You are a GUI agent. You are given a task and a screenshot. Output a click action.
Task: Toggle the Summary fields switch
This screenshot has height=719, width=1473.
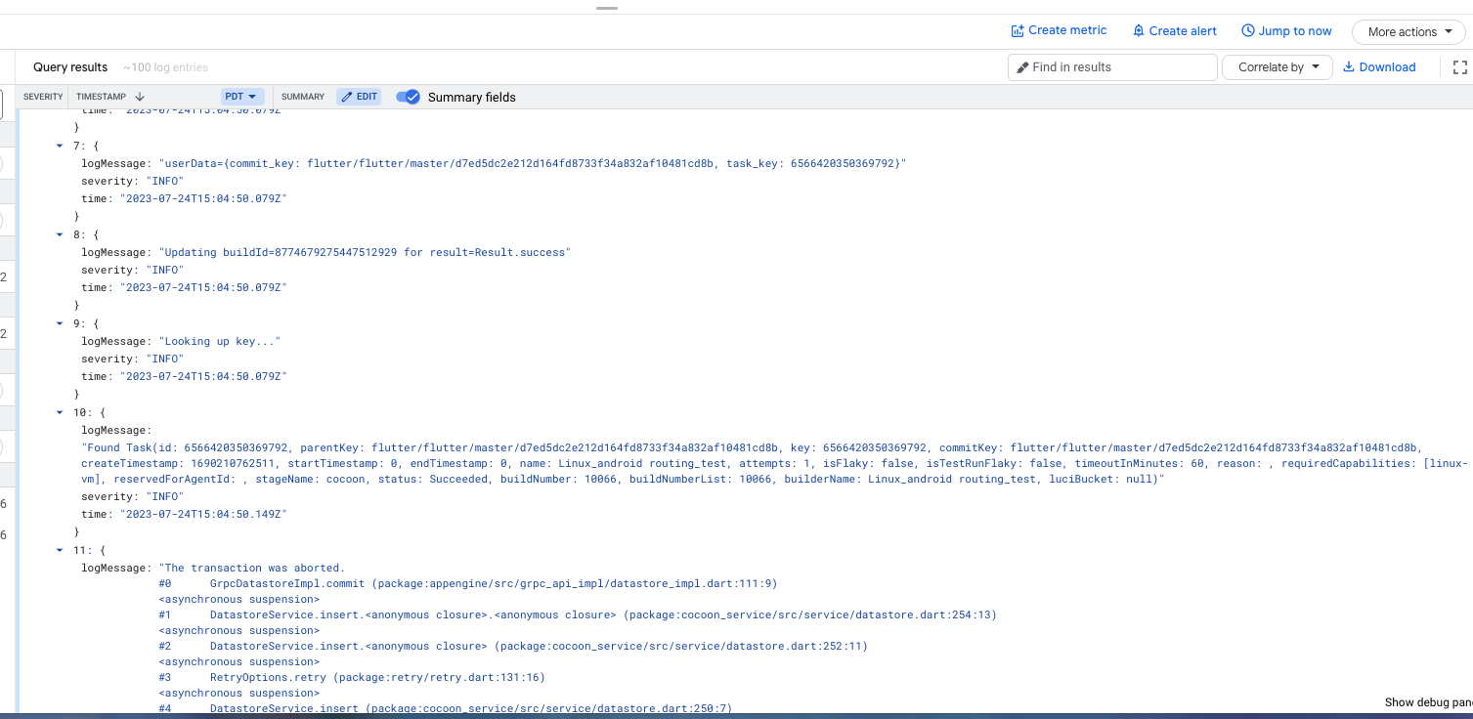point(408,97)
